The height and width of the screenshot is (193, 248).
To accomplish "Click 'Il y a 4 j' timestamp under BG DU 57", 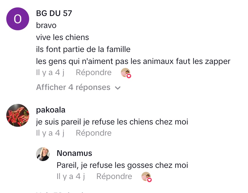I will (50, 73).
